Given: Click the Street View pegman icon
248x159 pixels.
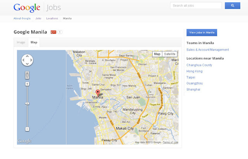Looking at the screenshot, I should [x=27, y=75].
